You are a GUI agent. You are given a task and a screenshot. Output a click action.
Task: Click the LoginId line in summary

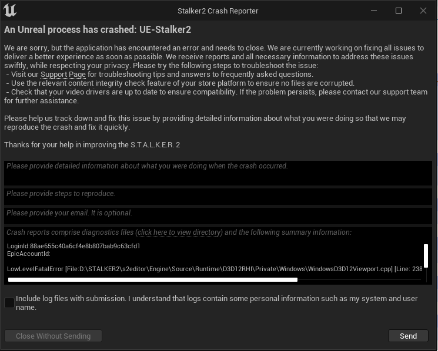tap(73, 246)
